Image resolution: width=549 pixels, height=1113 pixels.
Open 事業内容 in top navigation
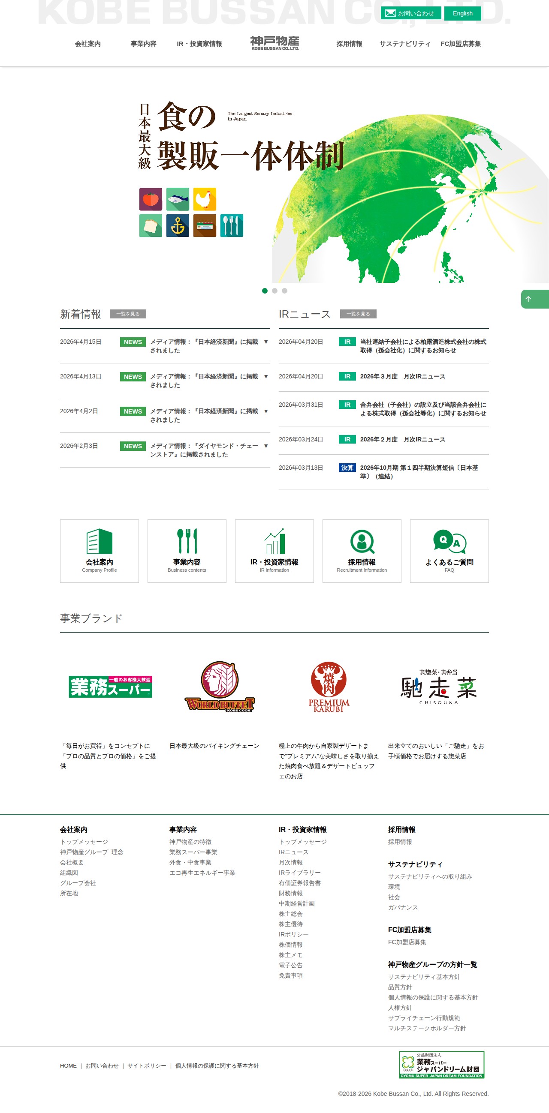point(144,44)
